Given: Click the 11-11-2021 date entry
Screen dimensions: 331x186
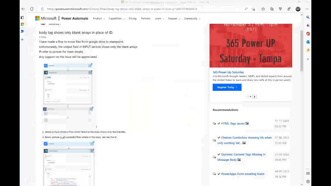Looking at the screenshot, I should coord(282,121).
